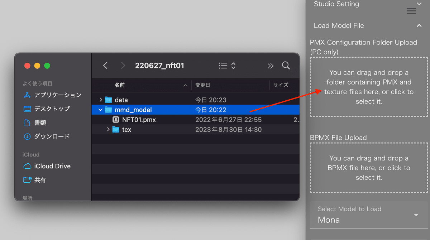The height and width of the screenshot is (240, 430).
Task: Click the Finder search magnifier icon
Action: pyautogui.click(x=286, y=66)
